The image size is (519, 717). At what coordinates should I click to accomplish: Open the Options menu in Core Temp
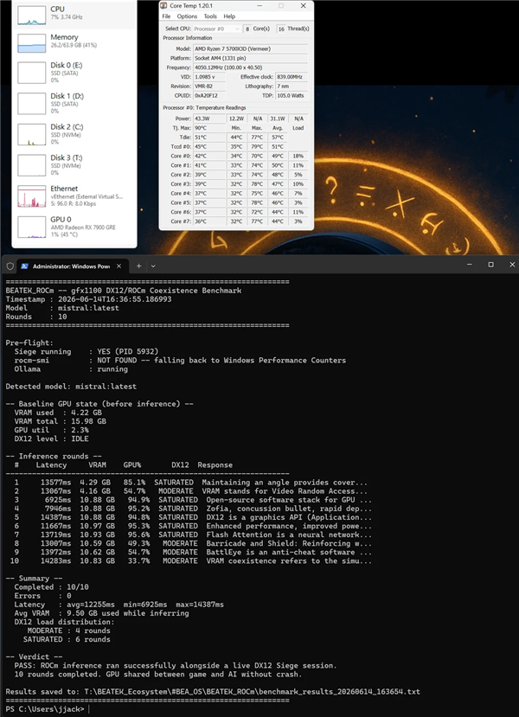[x=187, y=16]
